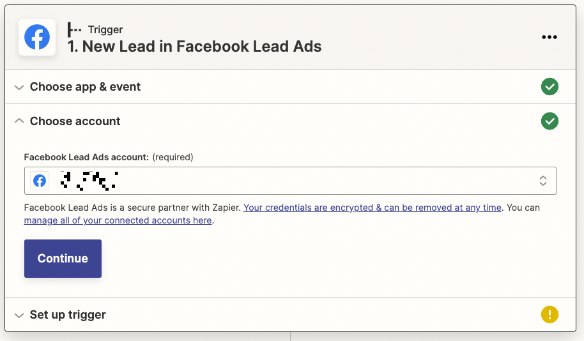This screenshot has height=341, width=584.
Task: Follow 'manage all of your connected accounts here' link
Action: click(x=118, y=220)
